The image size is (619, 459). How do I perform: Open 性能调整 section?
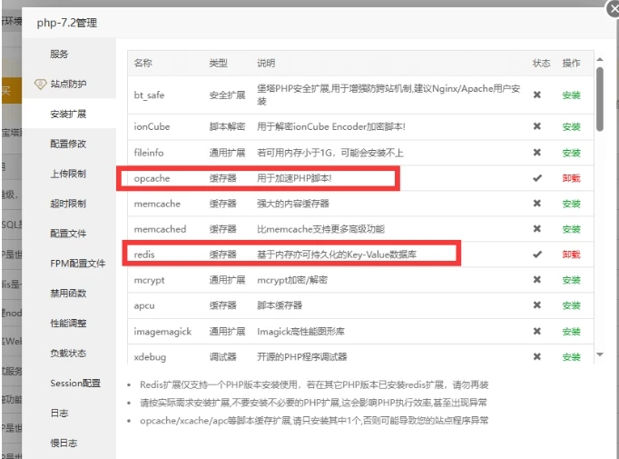(x=68, y=323)
